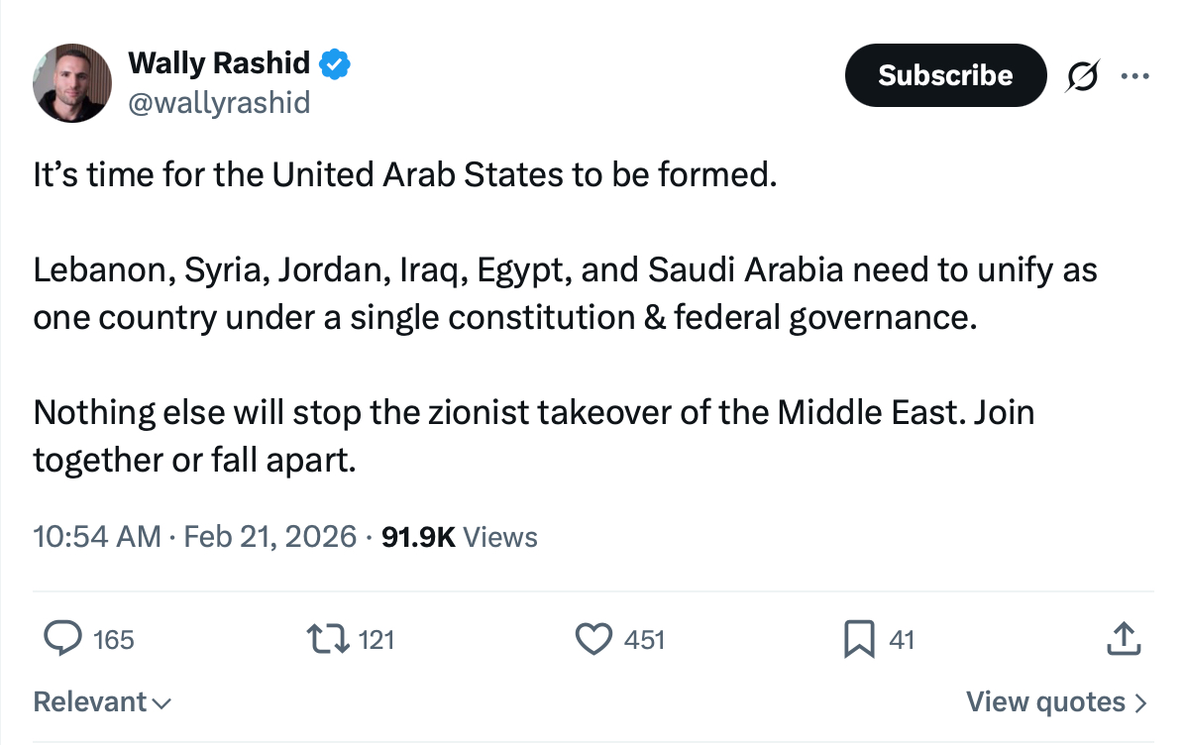Open View quotes link
Screen dimensions: 1185x745
[x=1056, y=702]
